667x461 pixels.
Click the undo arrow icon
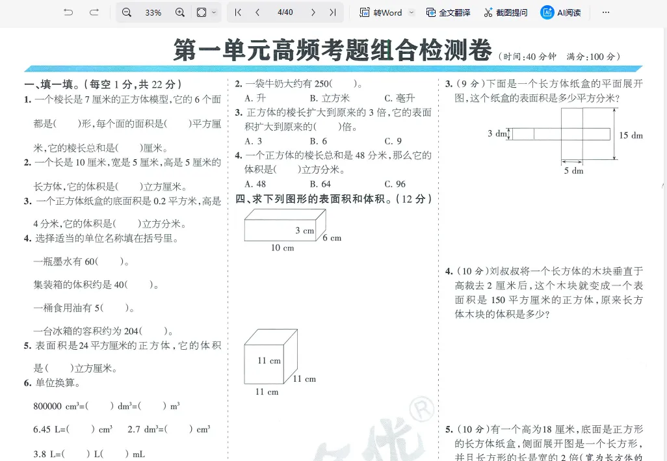68,12
